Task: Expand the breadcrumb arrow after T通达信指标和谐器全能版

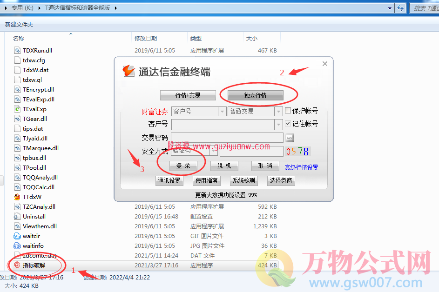Action: tap(115, 8)
